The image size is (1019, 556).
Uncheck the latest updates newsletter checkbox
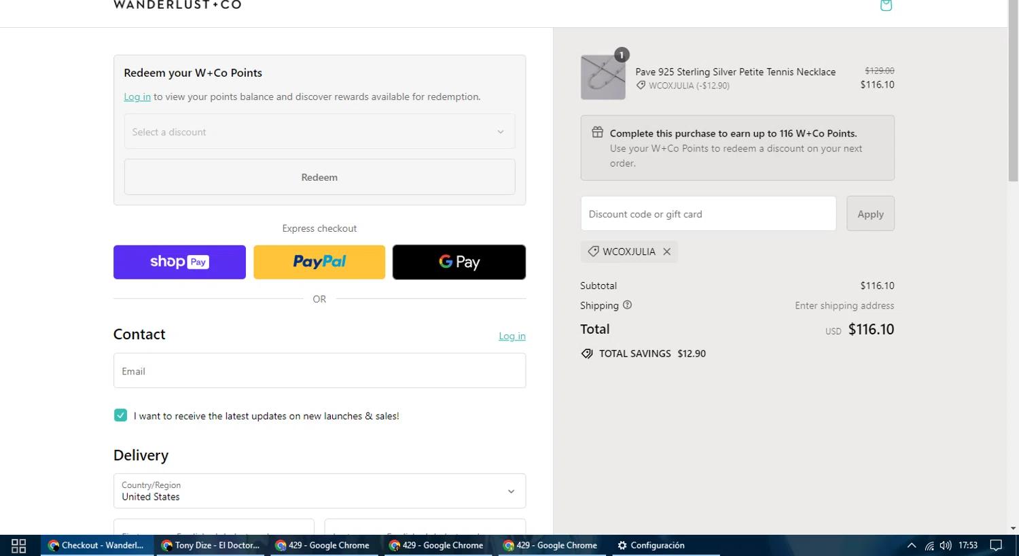(121, 415)
